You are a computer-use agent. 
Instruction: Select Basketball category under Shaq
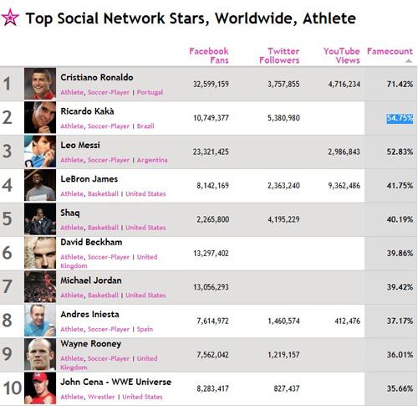pos(103,228)
